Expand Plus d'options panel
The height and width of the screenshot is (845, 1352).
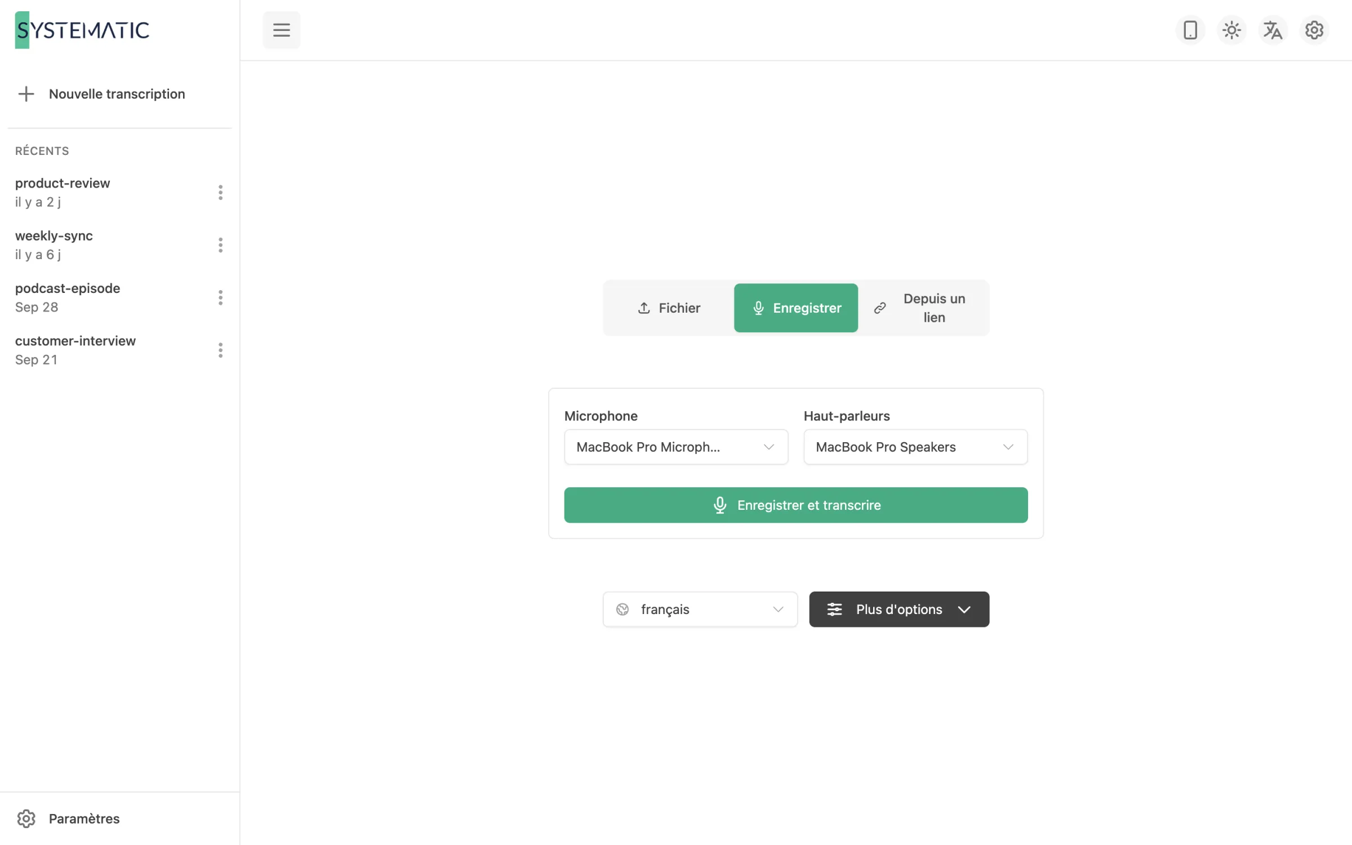(899, 610)
